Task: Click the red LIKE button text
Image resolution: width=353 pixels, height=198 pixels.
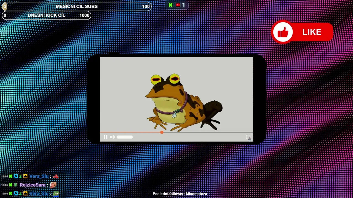Action: click(x=312, y=32)
